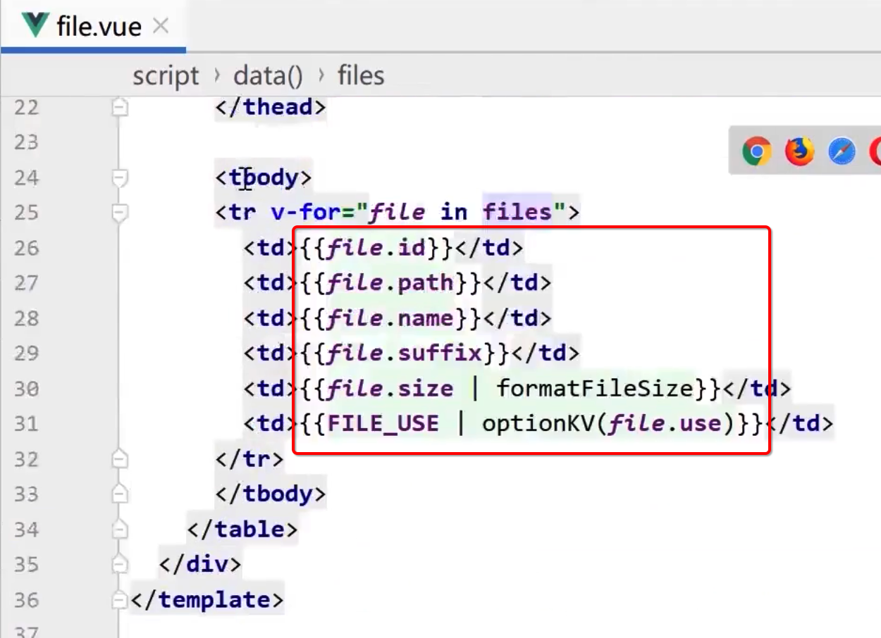This screenshot has width=881, height=638.
Task: Select the 'script' breadcrumb
Action: point(166,75)
